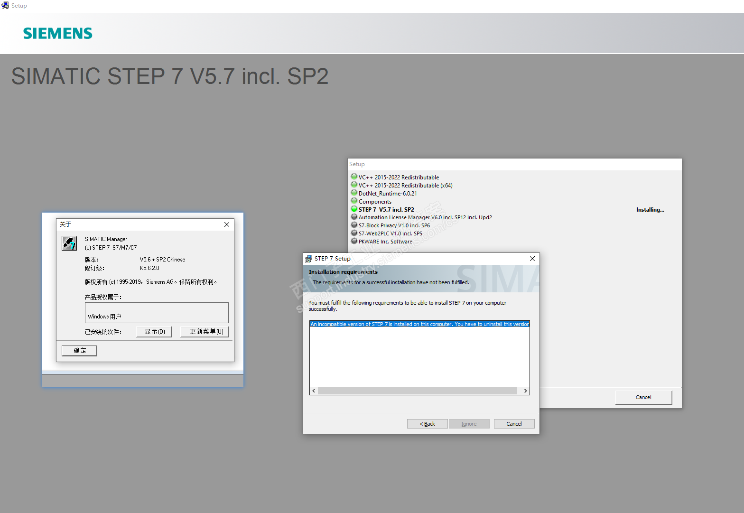Click the V5.6 + SP2 Chinese version value
Viewport: 744px width, 513px height.
pos(162,260)
